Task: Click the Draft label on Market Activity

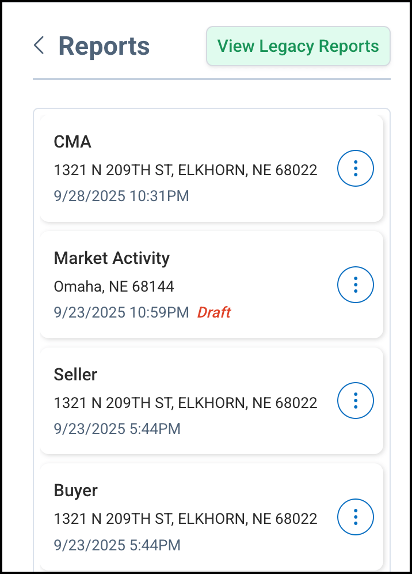Action: 214,312
